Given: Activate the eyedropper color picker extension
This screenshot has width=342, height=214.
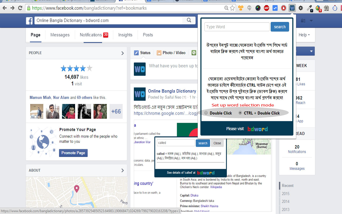Looking at the screenshot, I should point(309,8).
